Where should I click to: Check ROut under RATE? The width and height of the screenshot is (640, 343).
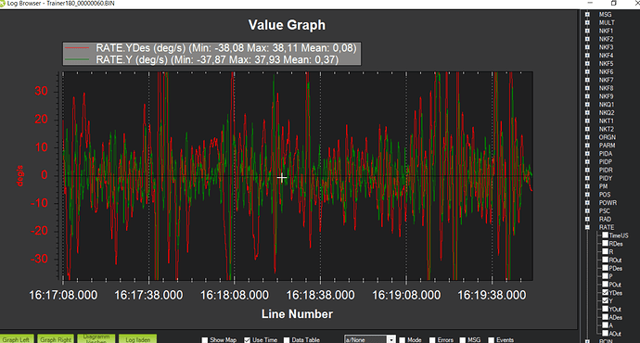606,260
